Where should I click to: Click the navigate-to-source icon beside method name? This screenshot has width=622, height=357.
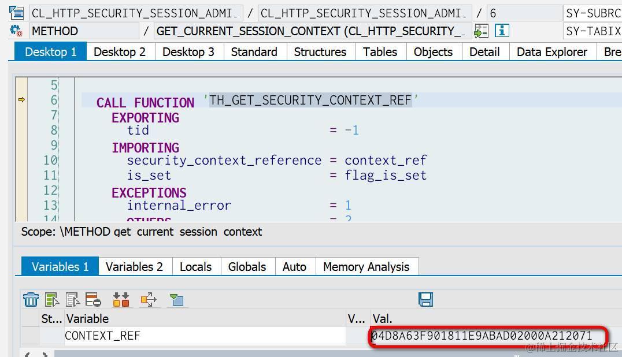(x=481, y=31)
